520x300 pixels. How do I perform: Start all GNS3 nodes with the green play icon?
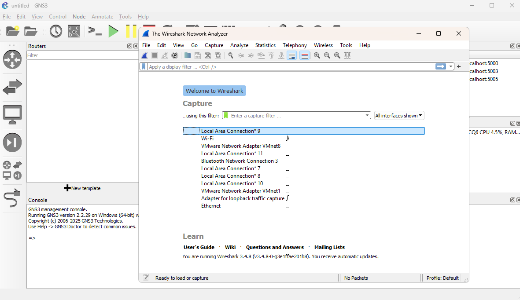point(113,31)
